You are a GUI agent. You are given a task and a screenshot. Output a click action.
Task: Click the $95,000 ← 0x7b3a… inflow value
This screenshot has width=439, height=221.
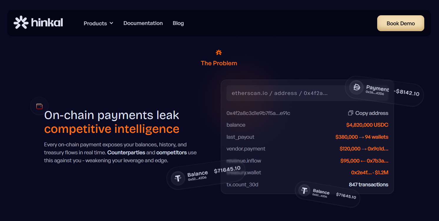pos(364,161)
